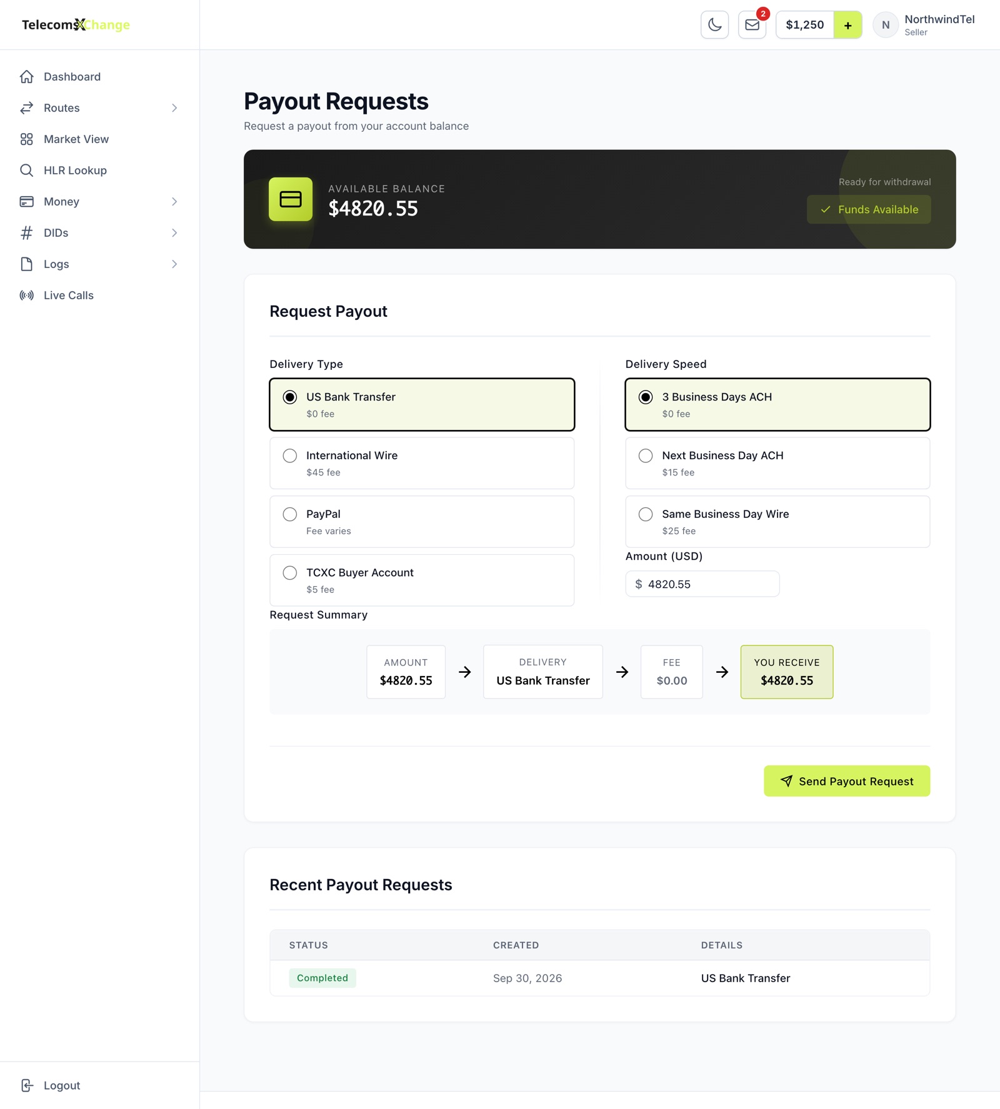
Task: Click Send Payout Request button
Action: 847,781
